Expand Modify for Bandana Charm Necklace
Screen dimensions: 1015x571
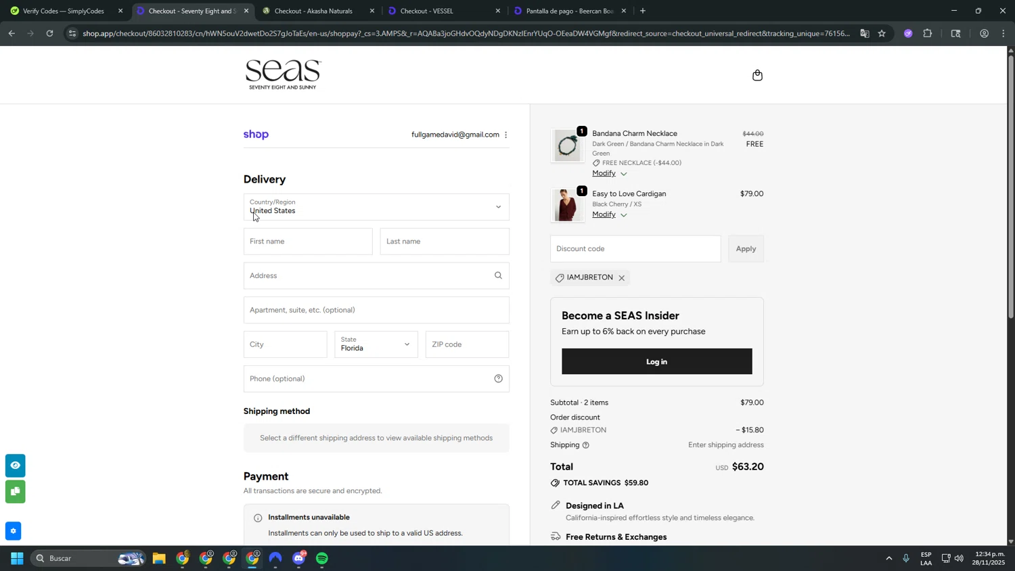coord(610,174)
